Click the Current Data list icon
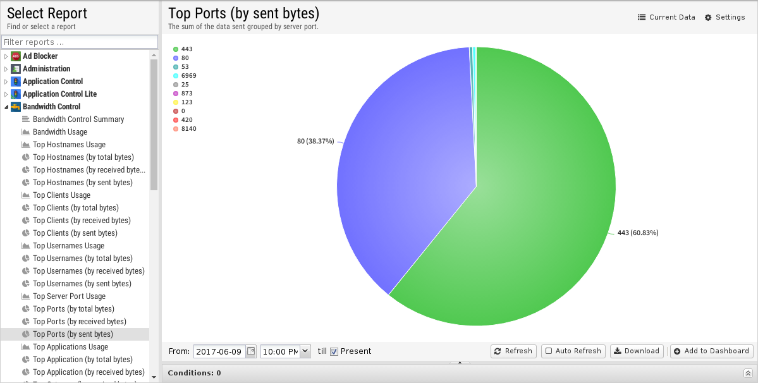This screenshot has height=383, width=758. point(642,18)
